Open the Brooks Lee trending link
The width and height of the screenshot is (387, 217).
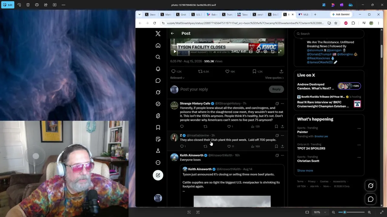click(x=321, y=136)
